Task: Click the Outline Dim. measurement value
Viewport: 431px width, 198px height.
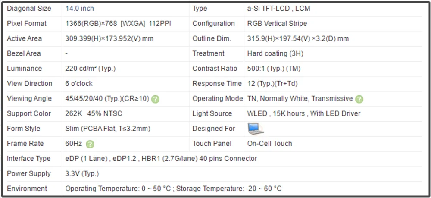Action: point(298,39)
